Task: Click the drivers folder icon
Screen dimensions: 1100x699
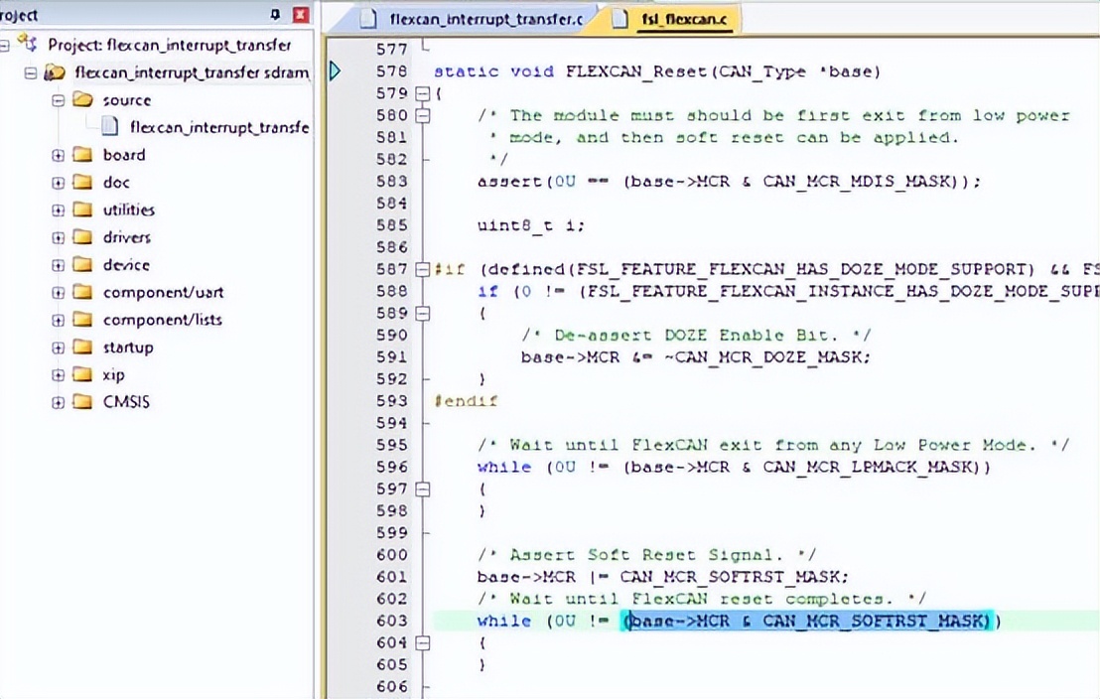Action: coord(82,236)
